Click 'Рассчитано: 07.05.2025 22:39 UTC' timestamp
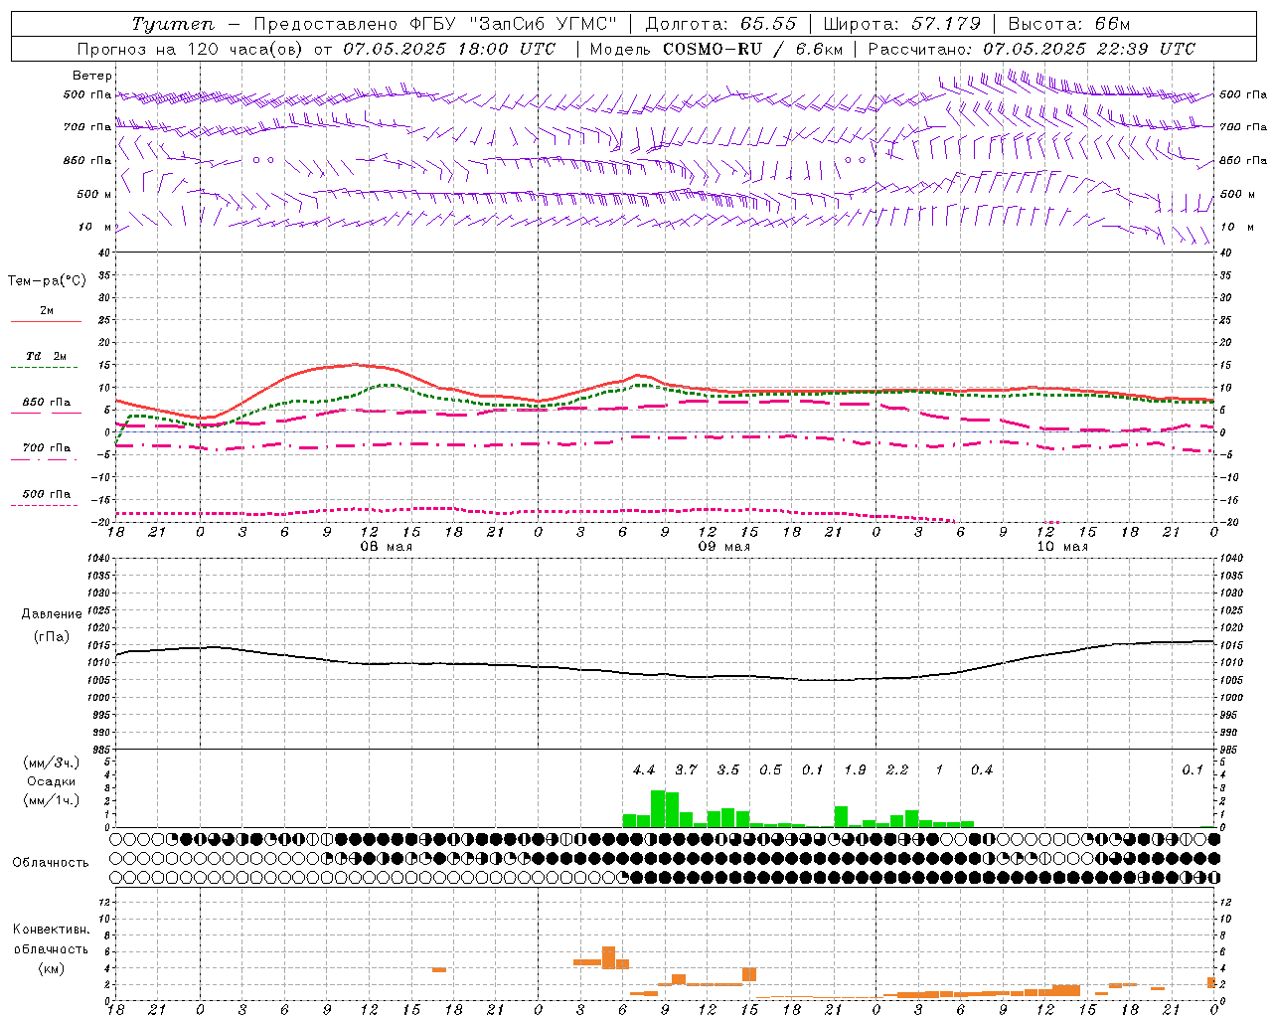The height and width of the screenshot is (1018, 1272). (x=1032, y=49)
